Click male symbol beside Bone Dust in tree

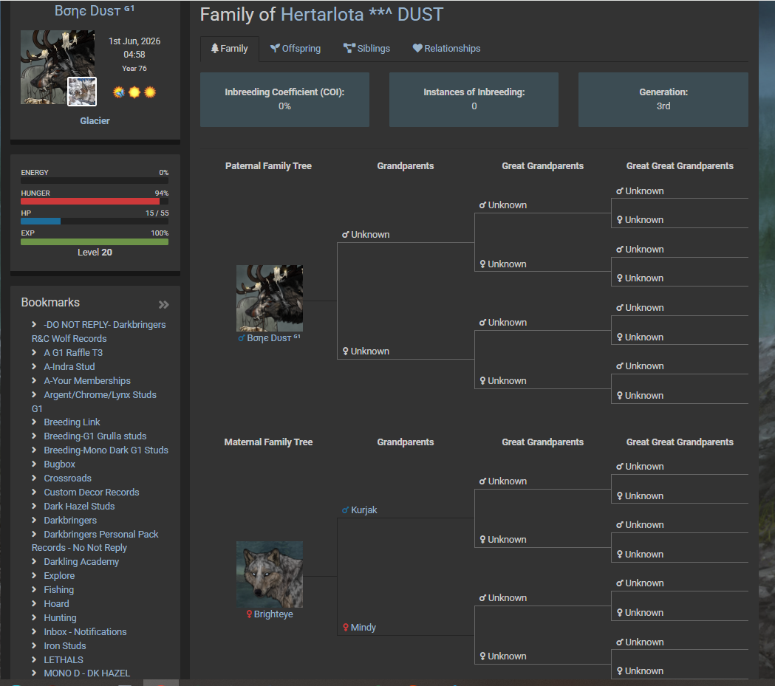tap(242, 337)
